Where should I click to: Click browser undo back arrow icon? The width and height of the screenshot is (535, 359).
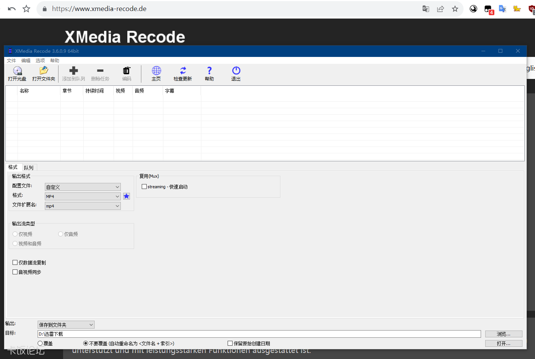click(12, 9)
